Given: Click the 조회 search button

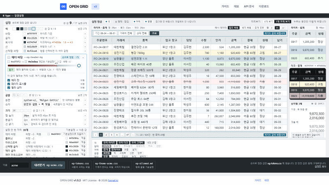Looking at the screenshot, I should click(154, 33).
